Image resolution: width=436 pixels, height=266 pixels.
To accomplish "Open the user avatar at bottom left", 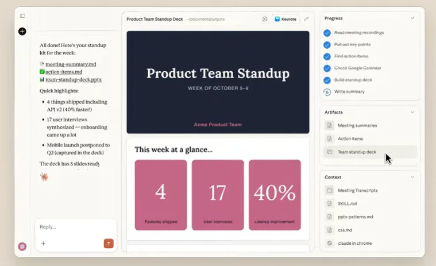I will click(x=22, y=246).
